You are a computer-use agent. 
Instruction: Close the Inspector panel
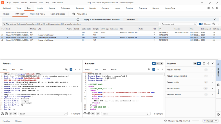pyautogui.click(x=212, y=63)
